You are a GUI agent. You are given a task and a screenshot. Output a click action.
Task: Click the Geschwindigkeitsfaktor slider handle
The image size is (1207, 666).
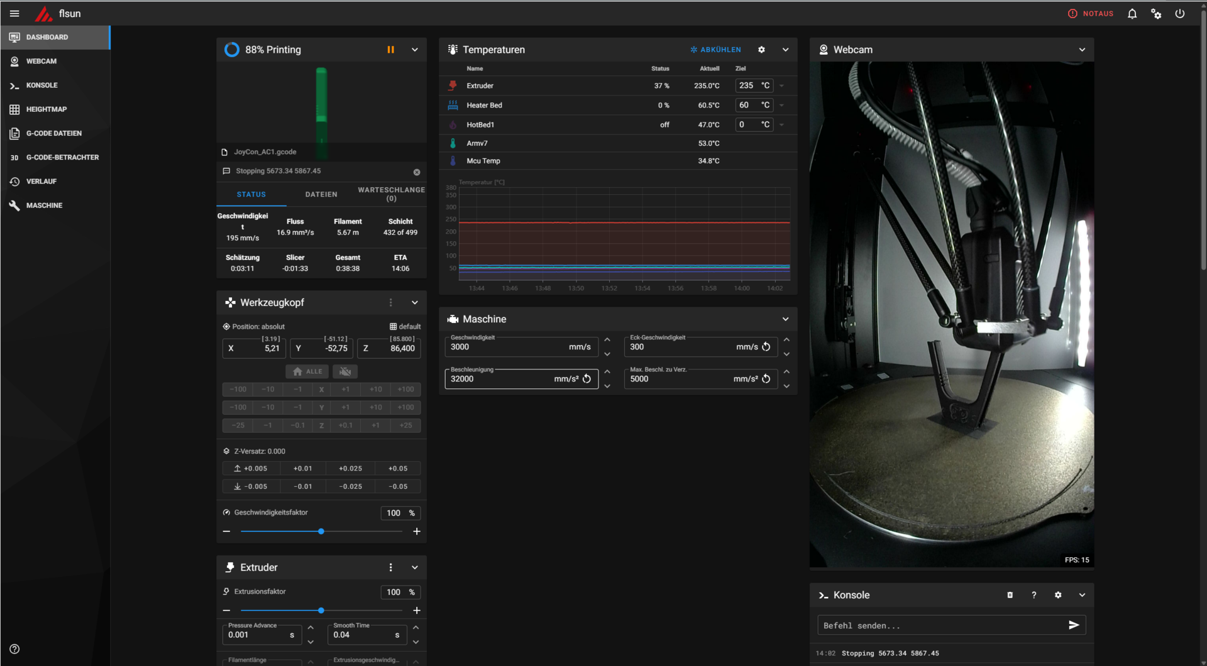321,532
